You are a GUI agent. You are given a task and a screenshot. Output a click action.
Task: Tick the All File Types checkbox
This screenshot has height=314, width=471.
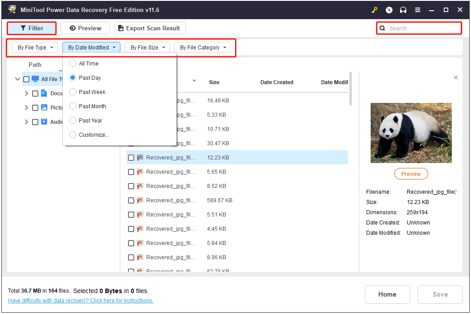(26, 79)
